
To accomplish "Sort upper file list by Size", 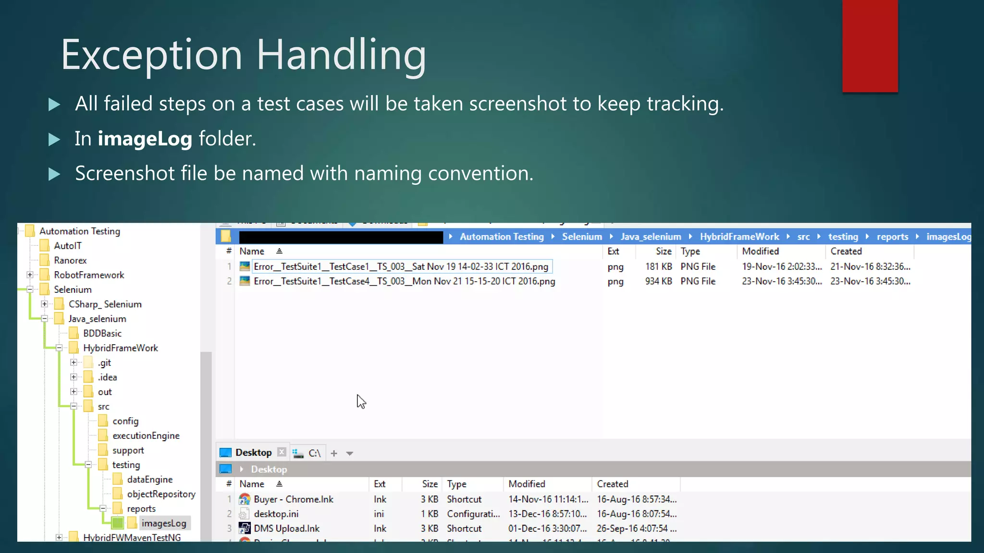I will pos(655,251).
